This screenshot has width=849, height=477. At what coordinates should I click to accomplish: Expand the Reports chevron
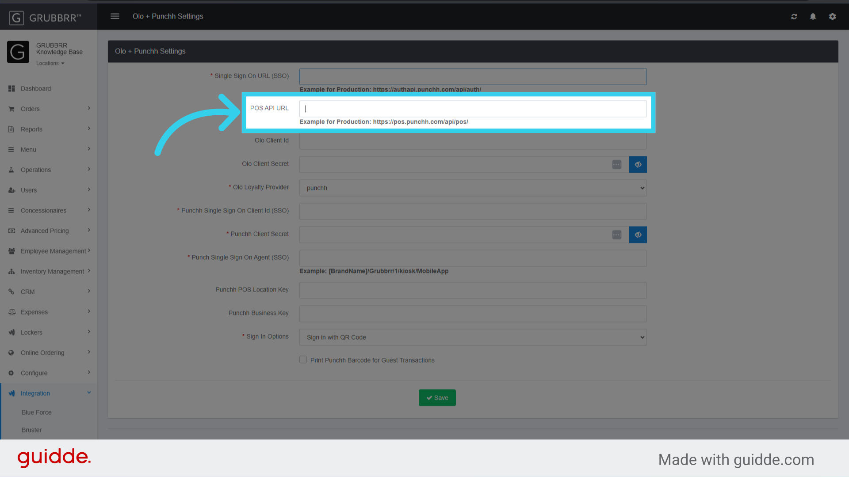pyautogui.click(x=89, y=129)
